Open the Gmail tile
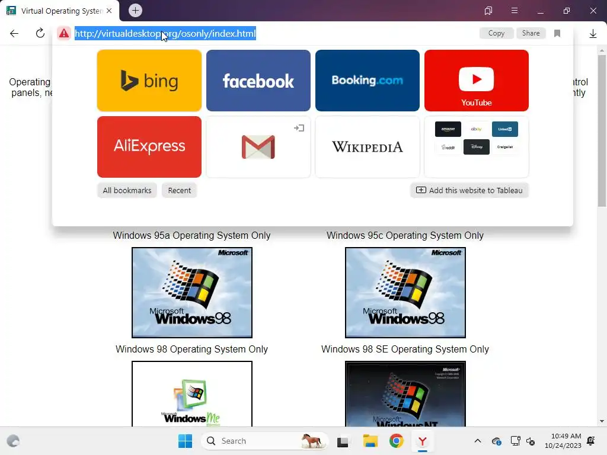 pyautogui.click(x=258, y=147)
